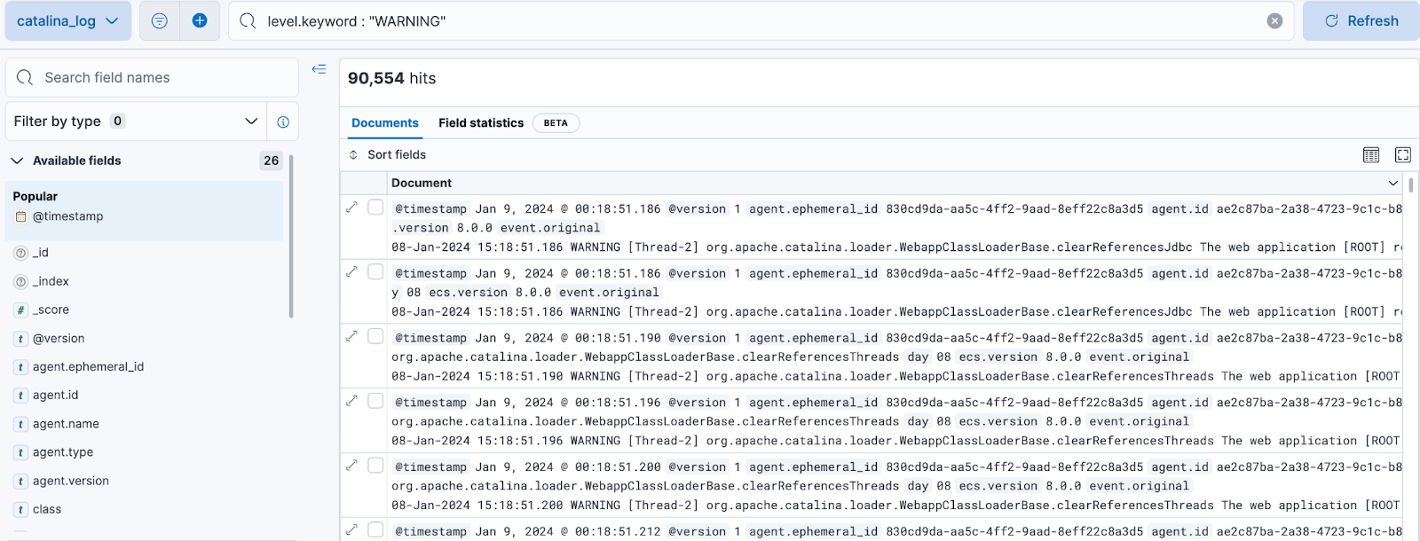Click the 26 available fields count badge
The height and width of the screenshot is (541, 1420).
[x=271, y=161]
